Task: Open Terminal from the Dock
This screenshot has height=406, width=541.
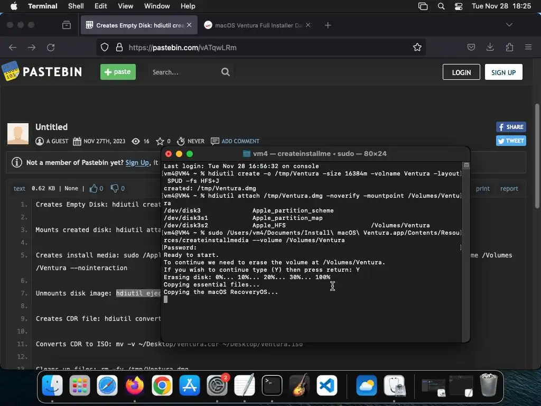Action: 272,385
